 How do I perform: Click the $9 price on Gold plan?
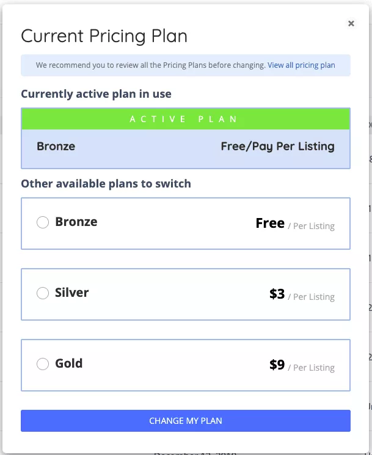(277, 365)
